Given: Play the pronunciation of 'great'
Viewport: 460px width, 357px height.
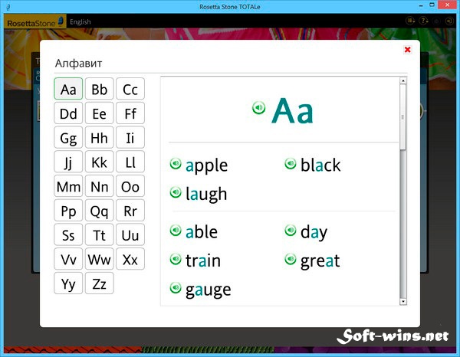Looking at the screenshot, I should 290,259.
